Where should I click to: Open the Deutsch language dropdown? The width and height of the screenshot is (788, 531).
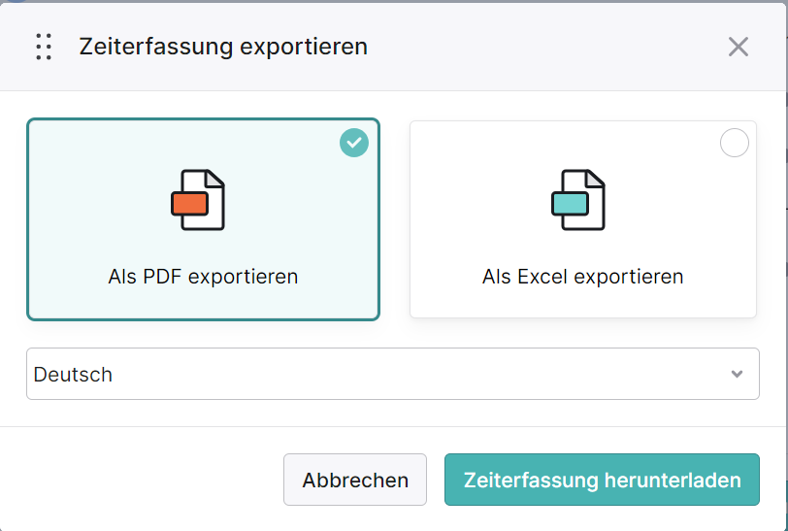coord(393,374)
